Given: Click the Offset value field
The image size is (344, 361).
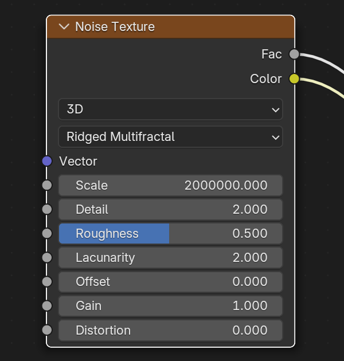Looking at the screenshot, I should pyautogui.click(x=170, y=281).
